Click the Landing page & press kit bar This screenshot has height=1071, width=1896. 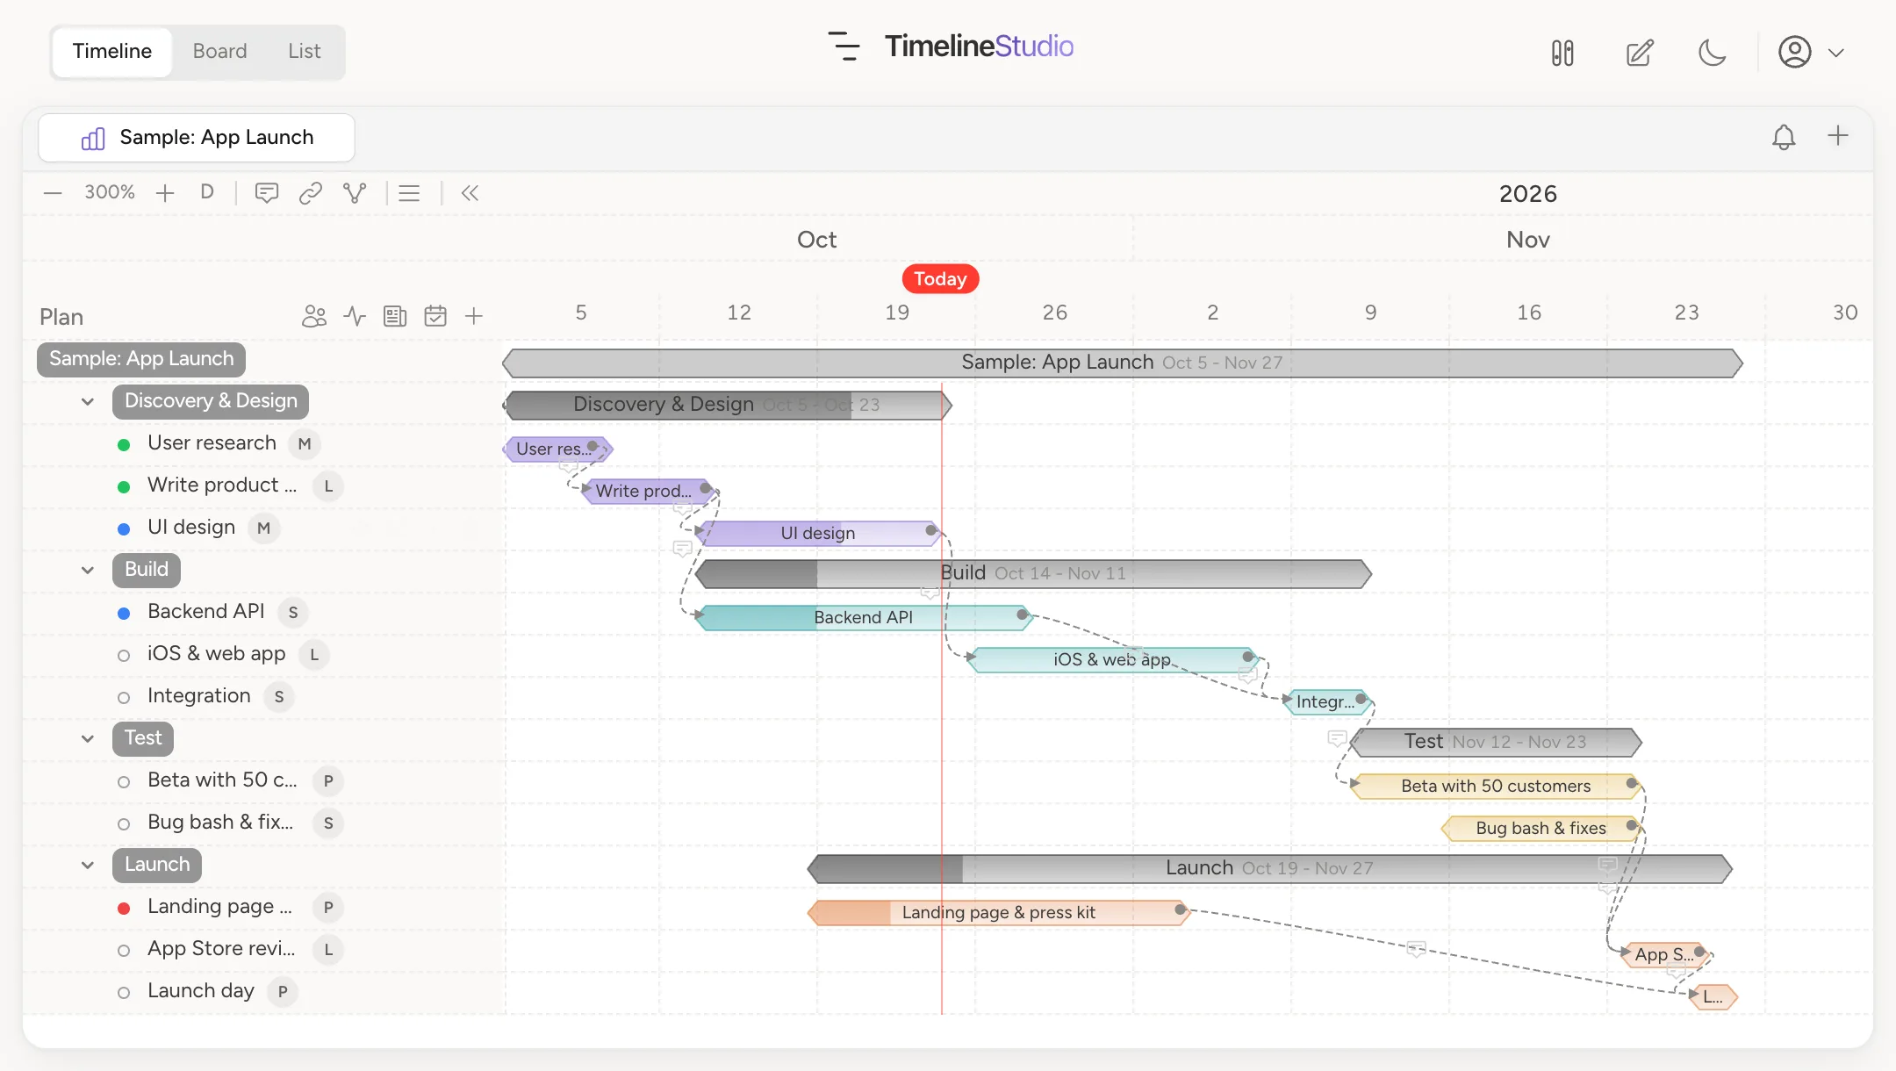[999, 912]
